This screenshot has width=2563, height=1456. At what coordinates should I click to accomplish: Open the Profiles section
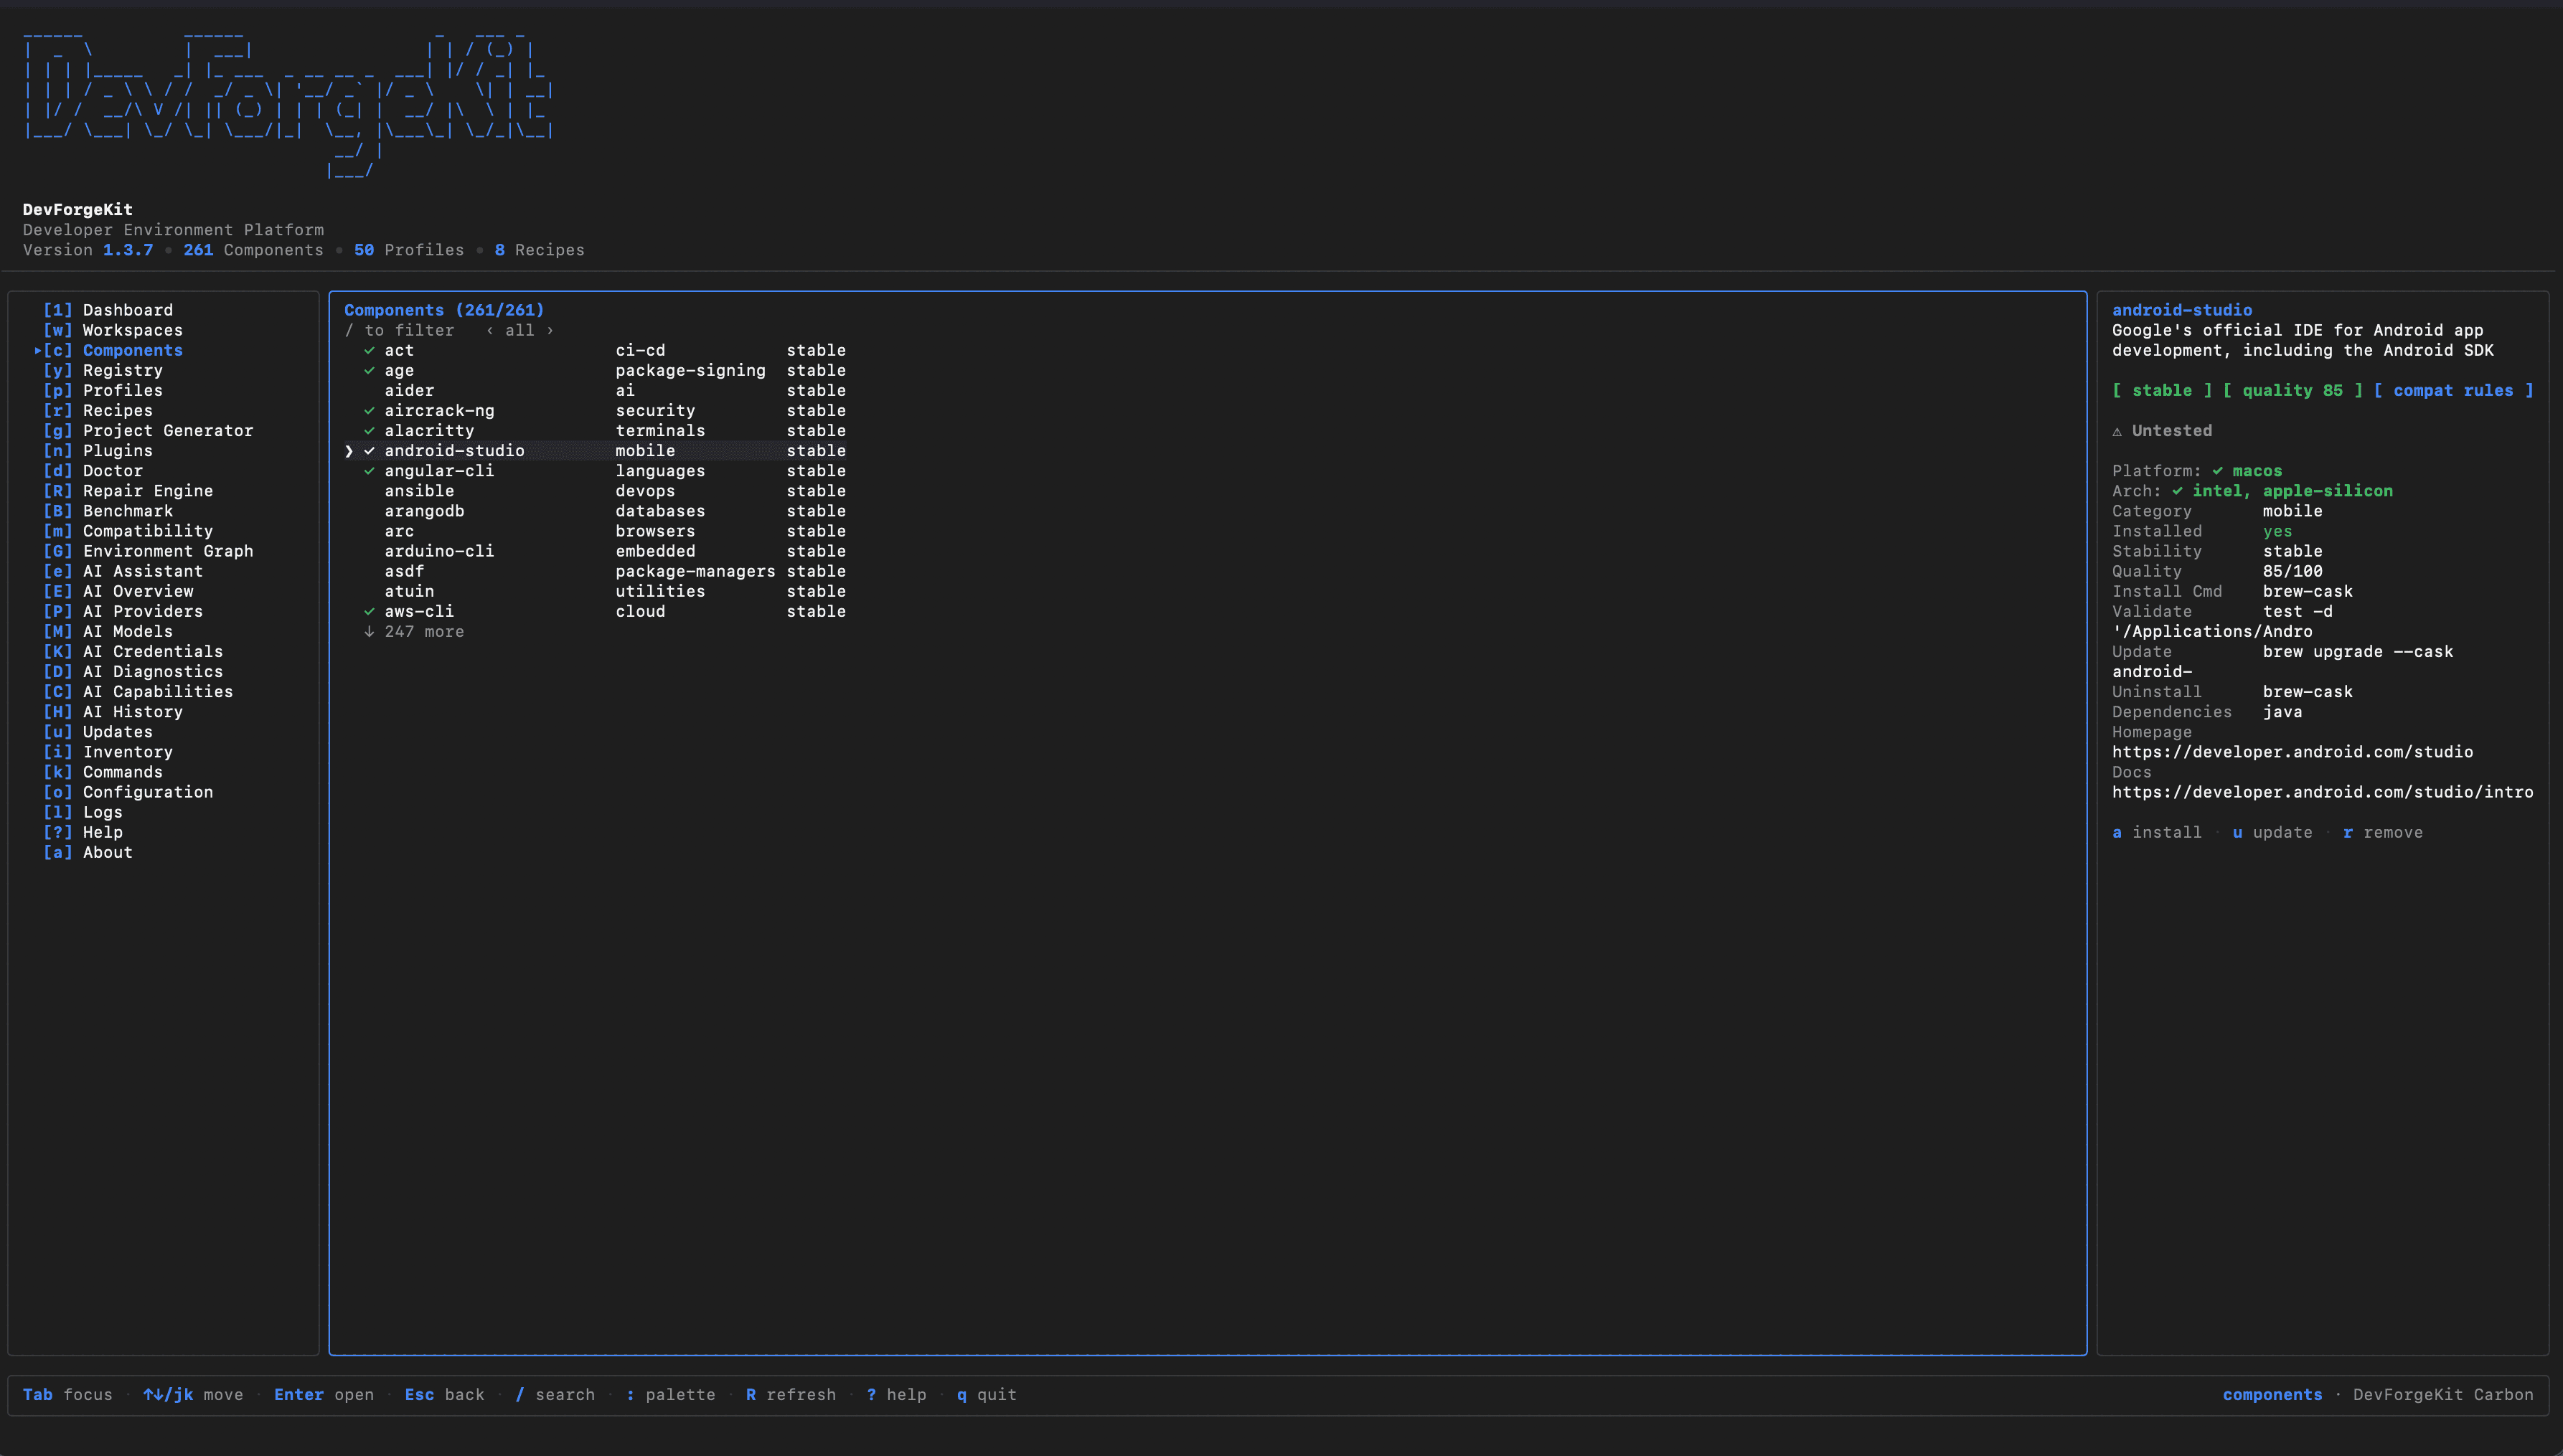pyautogui.click(x=103, y=390)
